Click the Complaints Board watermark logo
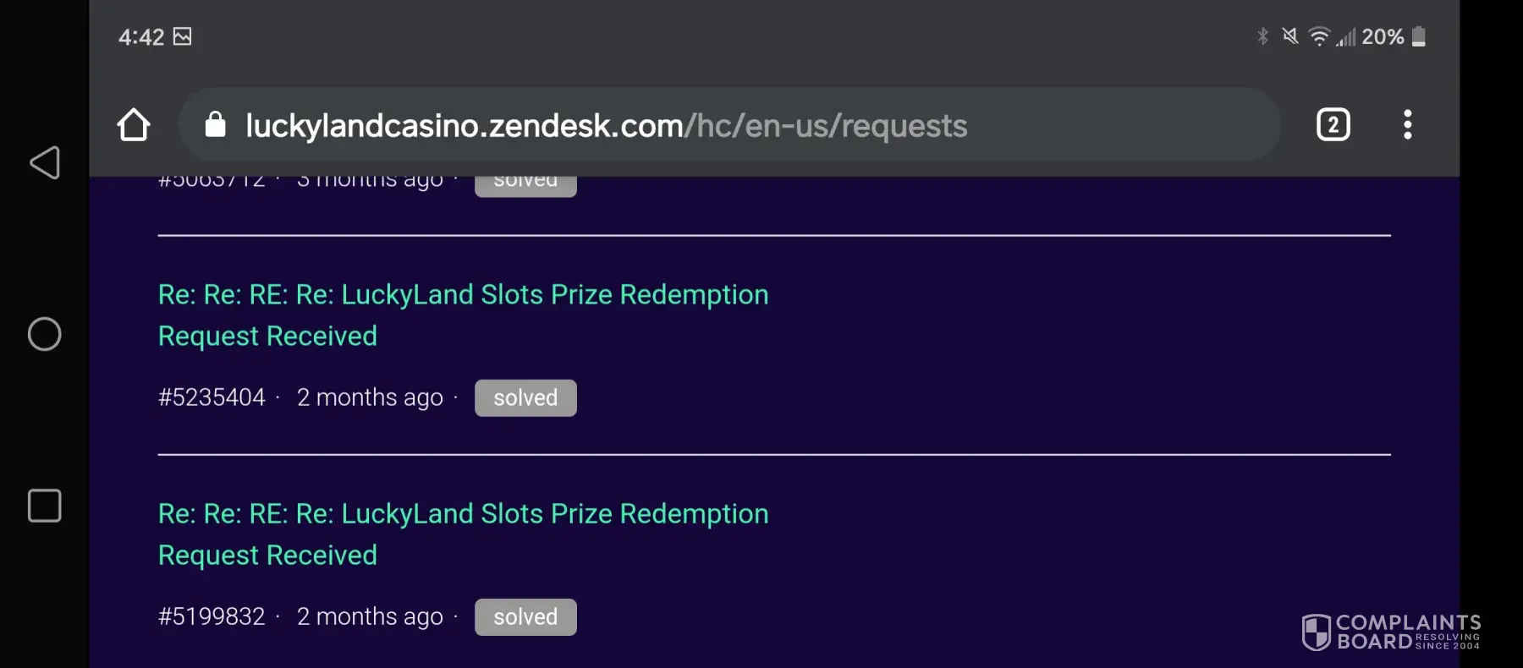1523x668 pixels. pyautogui.click(x=1391, y=632)
